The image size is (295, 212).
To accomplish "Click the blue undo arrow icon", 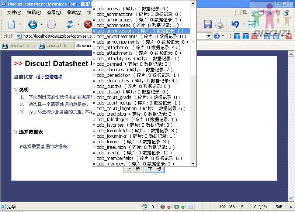I will 235,24.
